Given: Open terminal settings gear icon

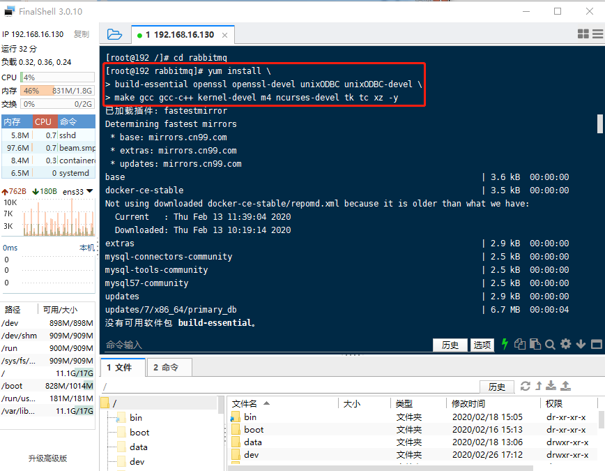Looking at the screenshot, I should tap(566, 343).
